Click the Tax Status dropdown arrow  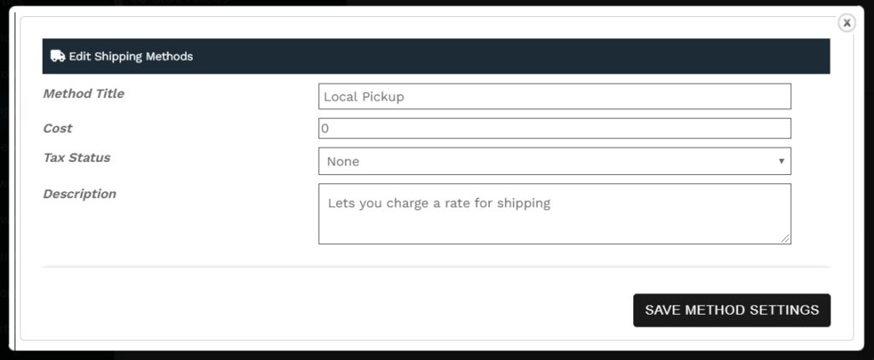tap(782, 161)
